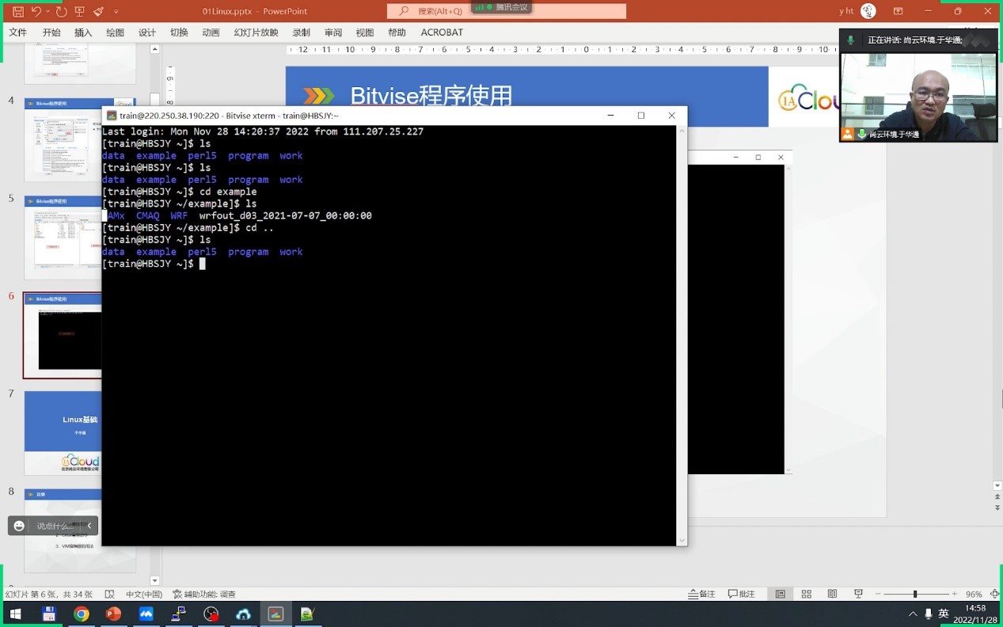Click the 英 input method indicator

pyautogui.click(x=944, y=614)
